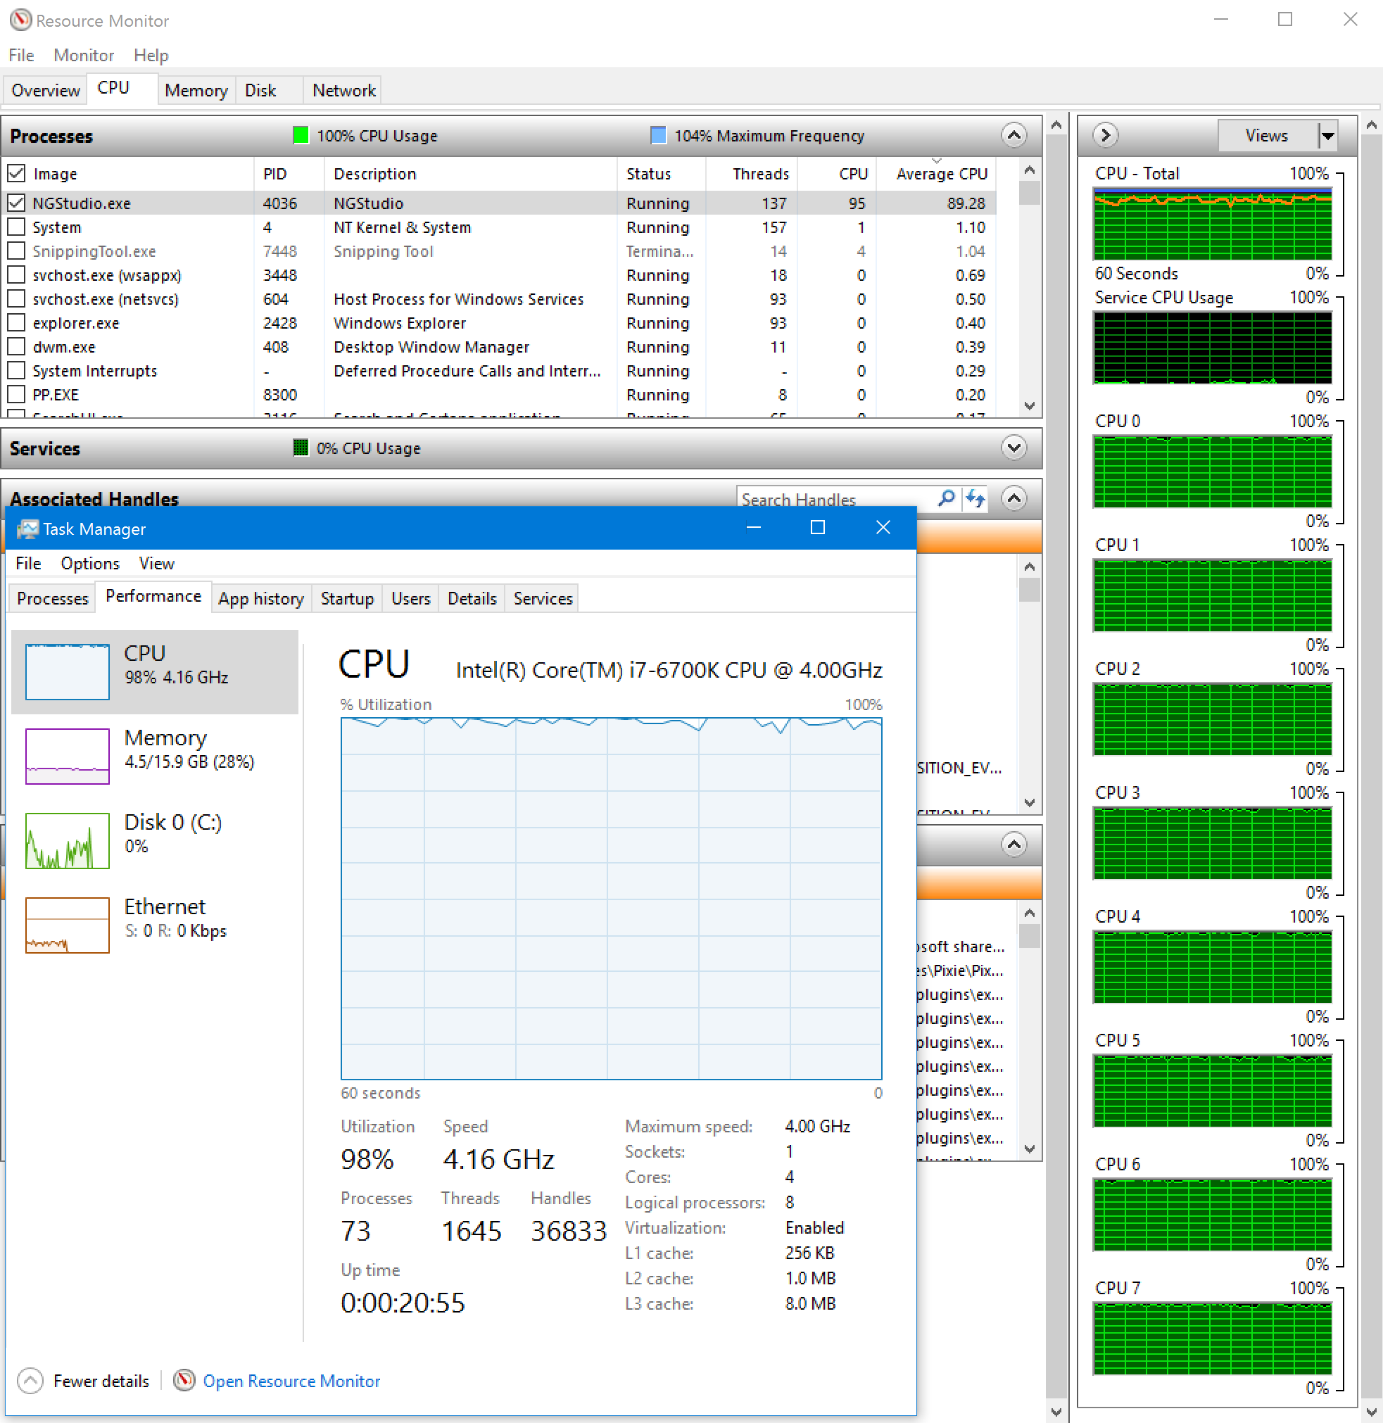Select the CPU performance thumbnail in Task Manager
The width and height of the screenshot is (1383, 1423).
click(x=68, y=671)
